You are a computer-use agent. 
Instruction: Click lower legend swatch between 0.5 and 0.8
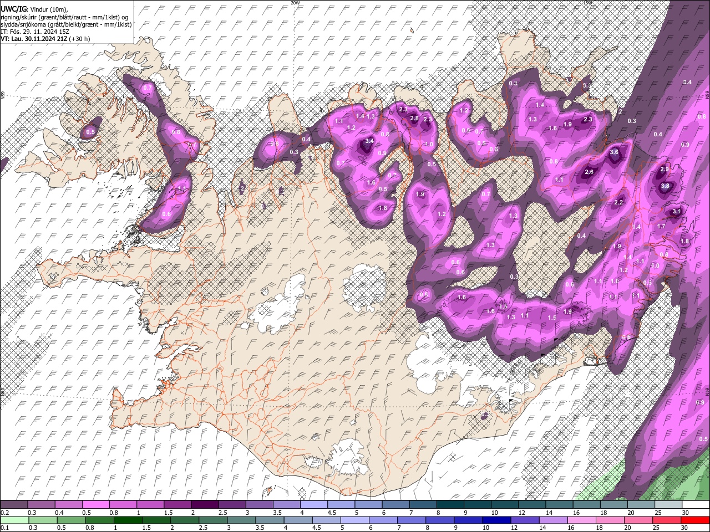(x=70, y=520)
